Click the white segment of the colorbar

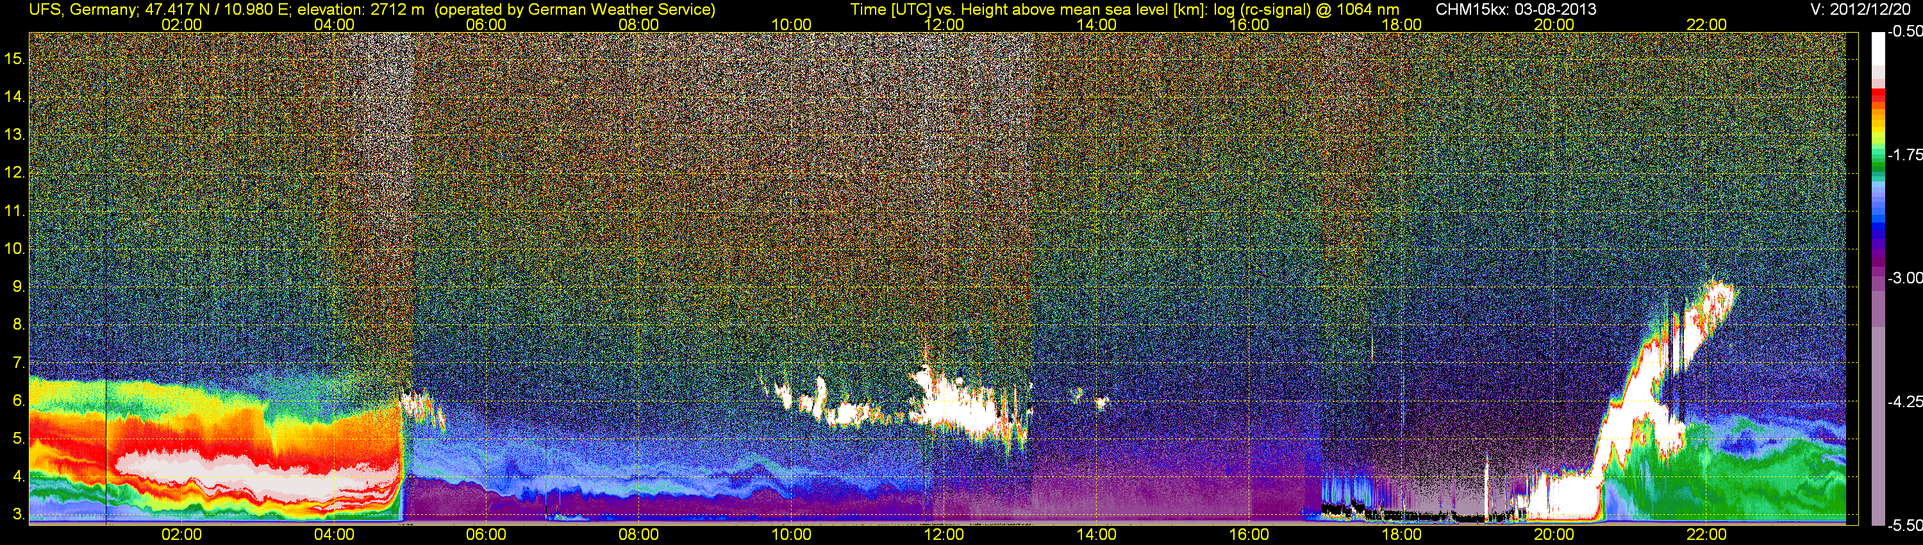pos(1877,49)
